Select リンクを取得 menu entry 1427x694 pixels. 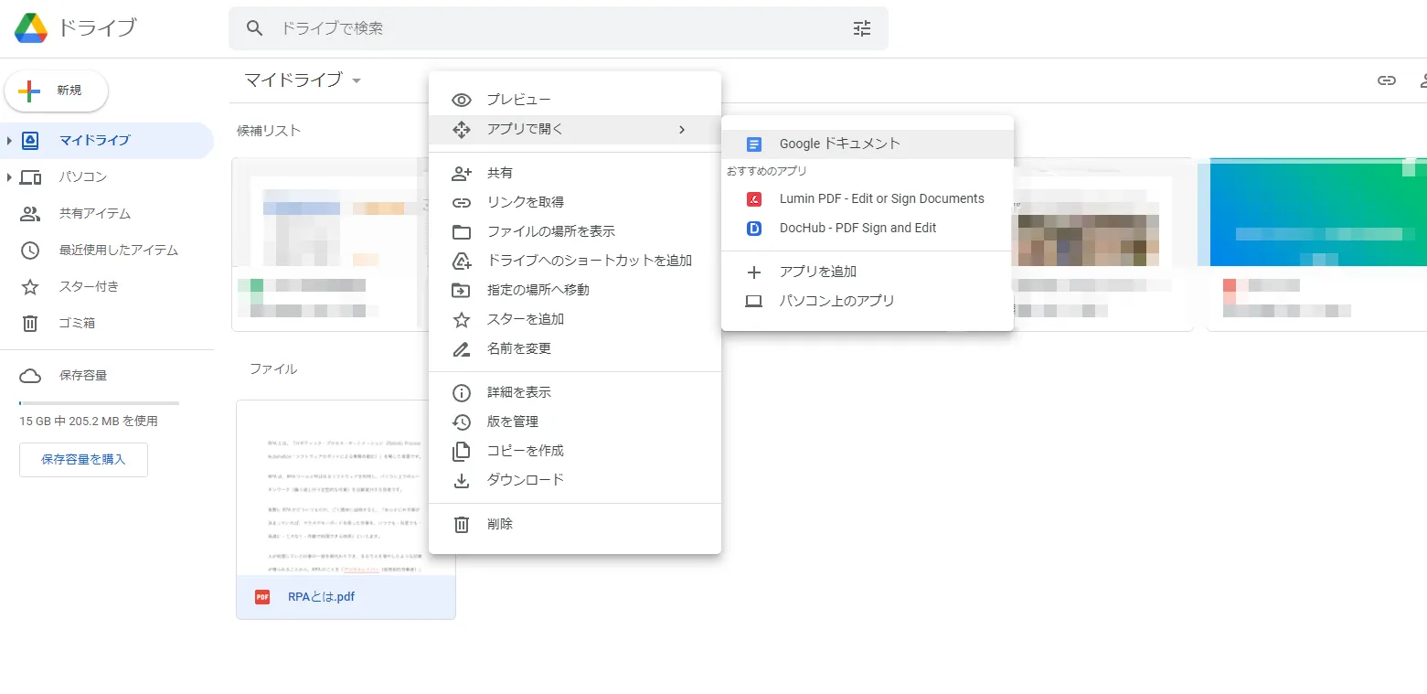(575, 202)
